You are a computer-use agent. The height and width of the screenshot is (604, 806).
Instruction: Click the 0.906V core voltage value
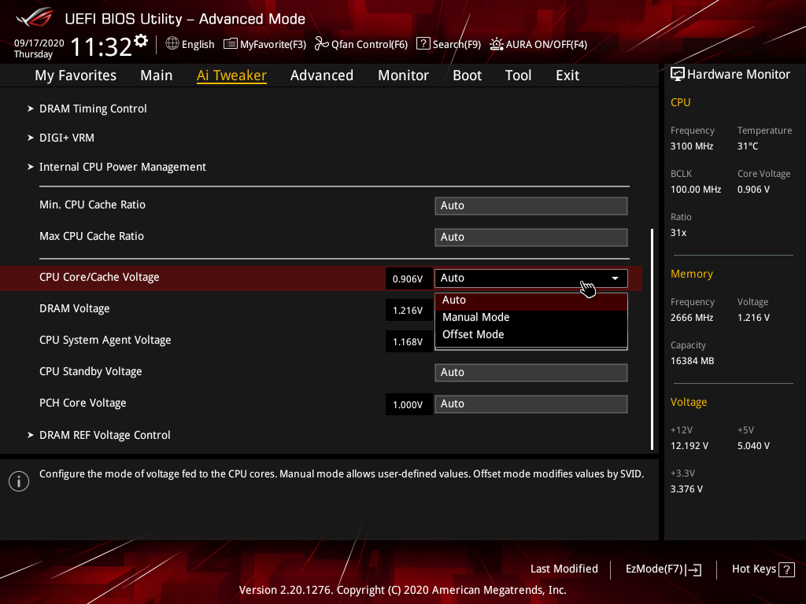[x=408, y=279]
